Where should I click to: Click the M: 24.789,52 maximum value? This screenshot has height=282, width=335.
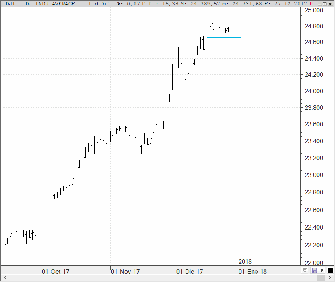pyautogui.click(x=200, y=4)
